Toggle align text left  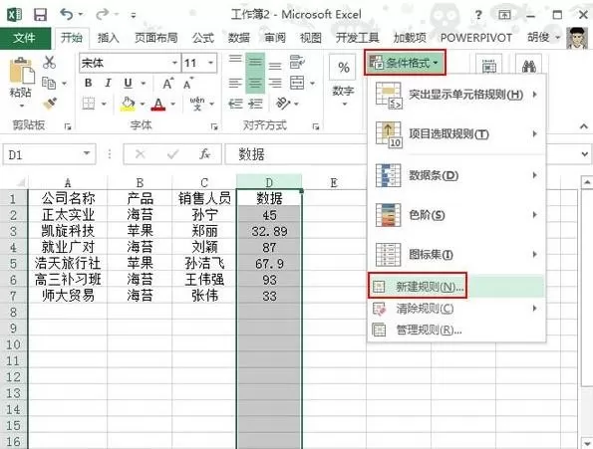(235, 83)
